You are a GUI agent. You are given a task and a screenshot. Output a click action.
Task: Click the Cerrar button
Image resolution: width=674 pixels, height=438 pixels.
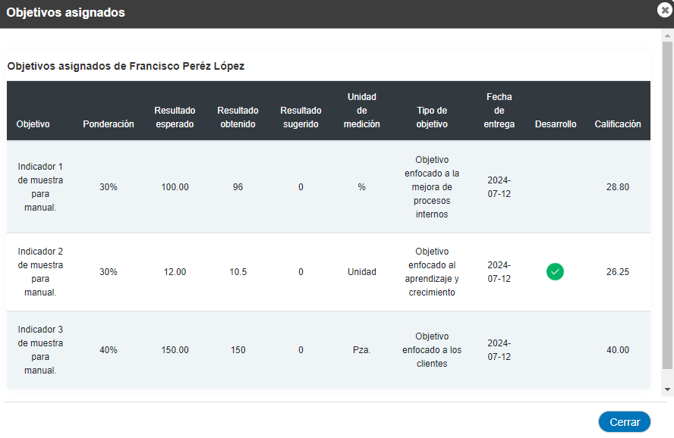pos(624,421)
